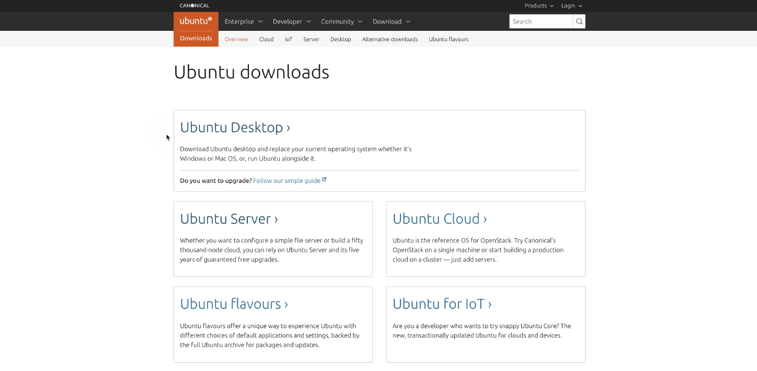Click the Ubuntu Cloud OpenStack description

(478, 250)
